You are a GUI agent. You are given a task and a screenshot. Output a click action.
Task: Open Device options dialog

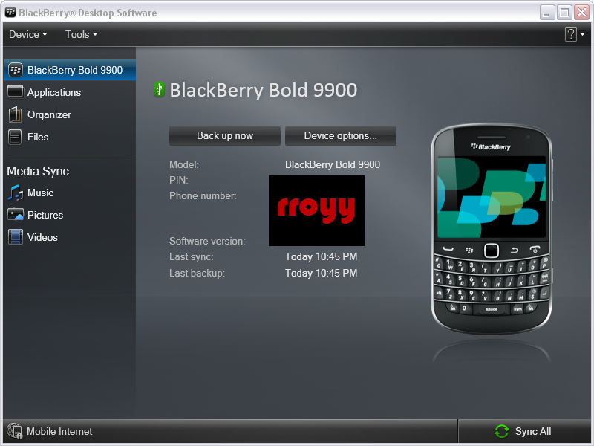(340, 135)
